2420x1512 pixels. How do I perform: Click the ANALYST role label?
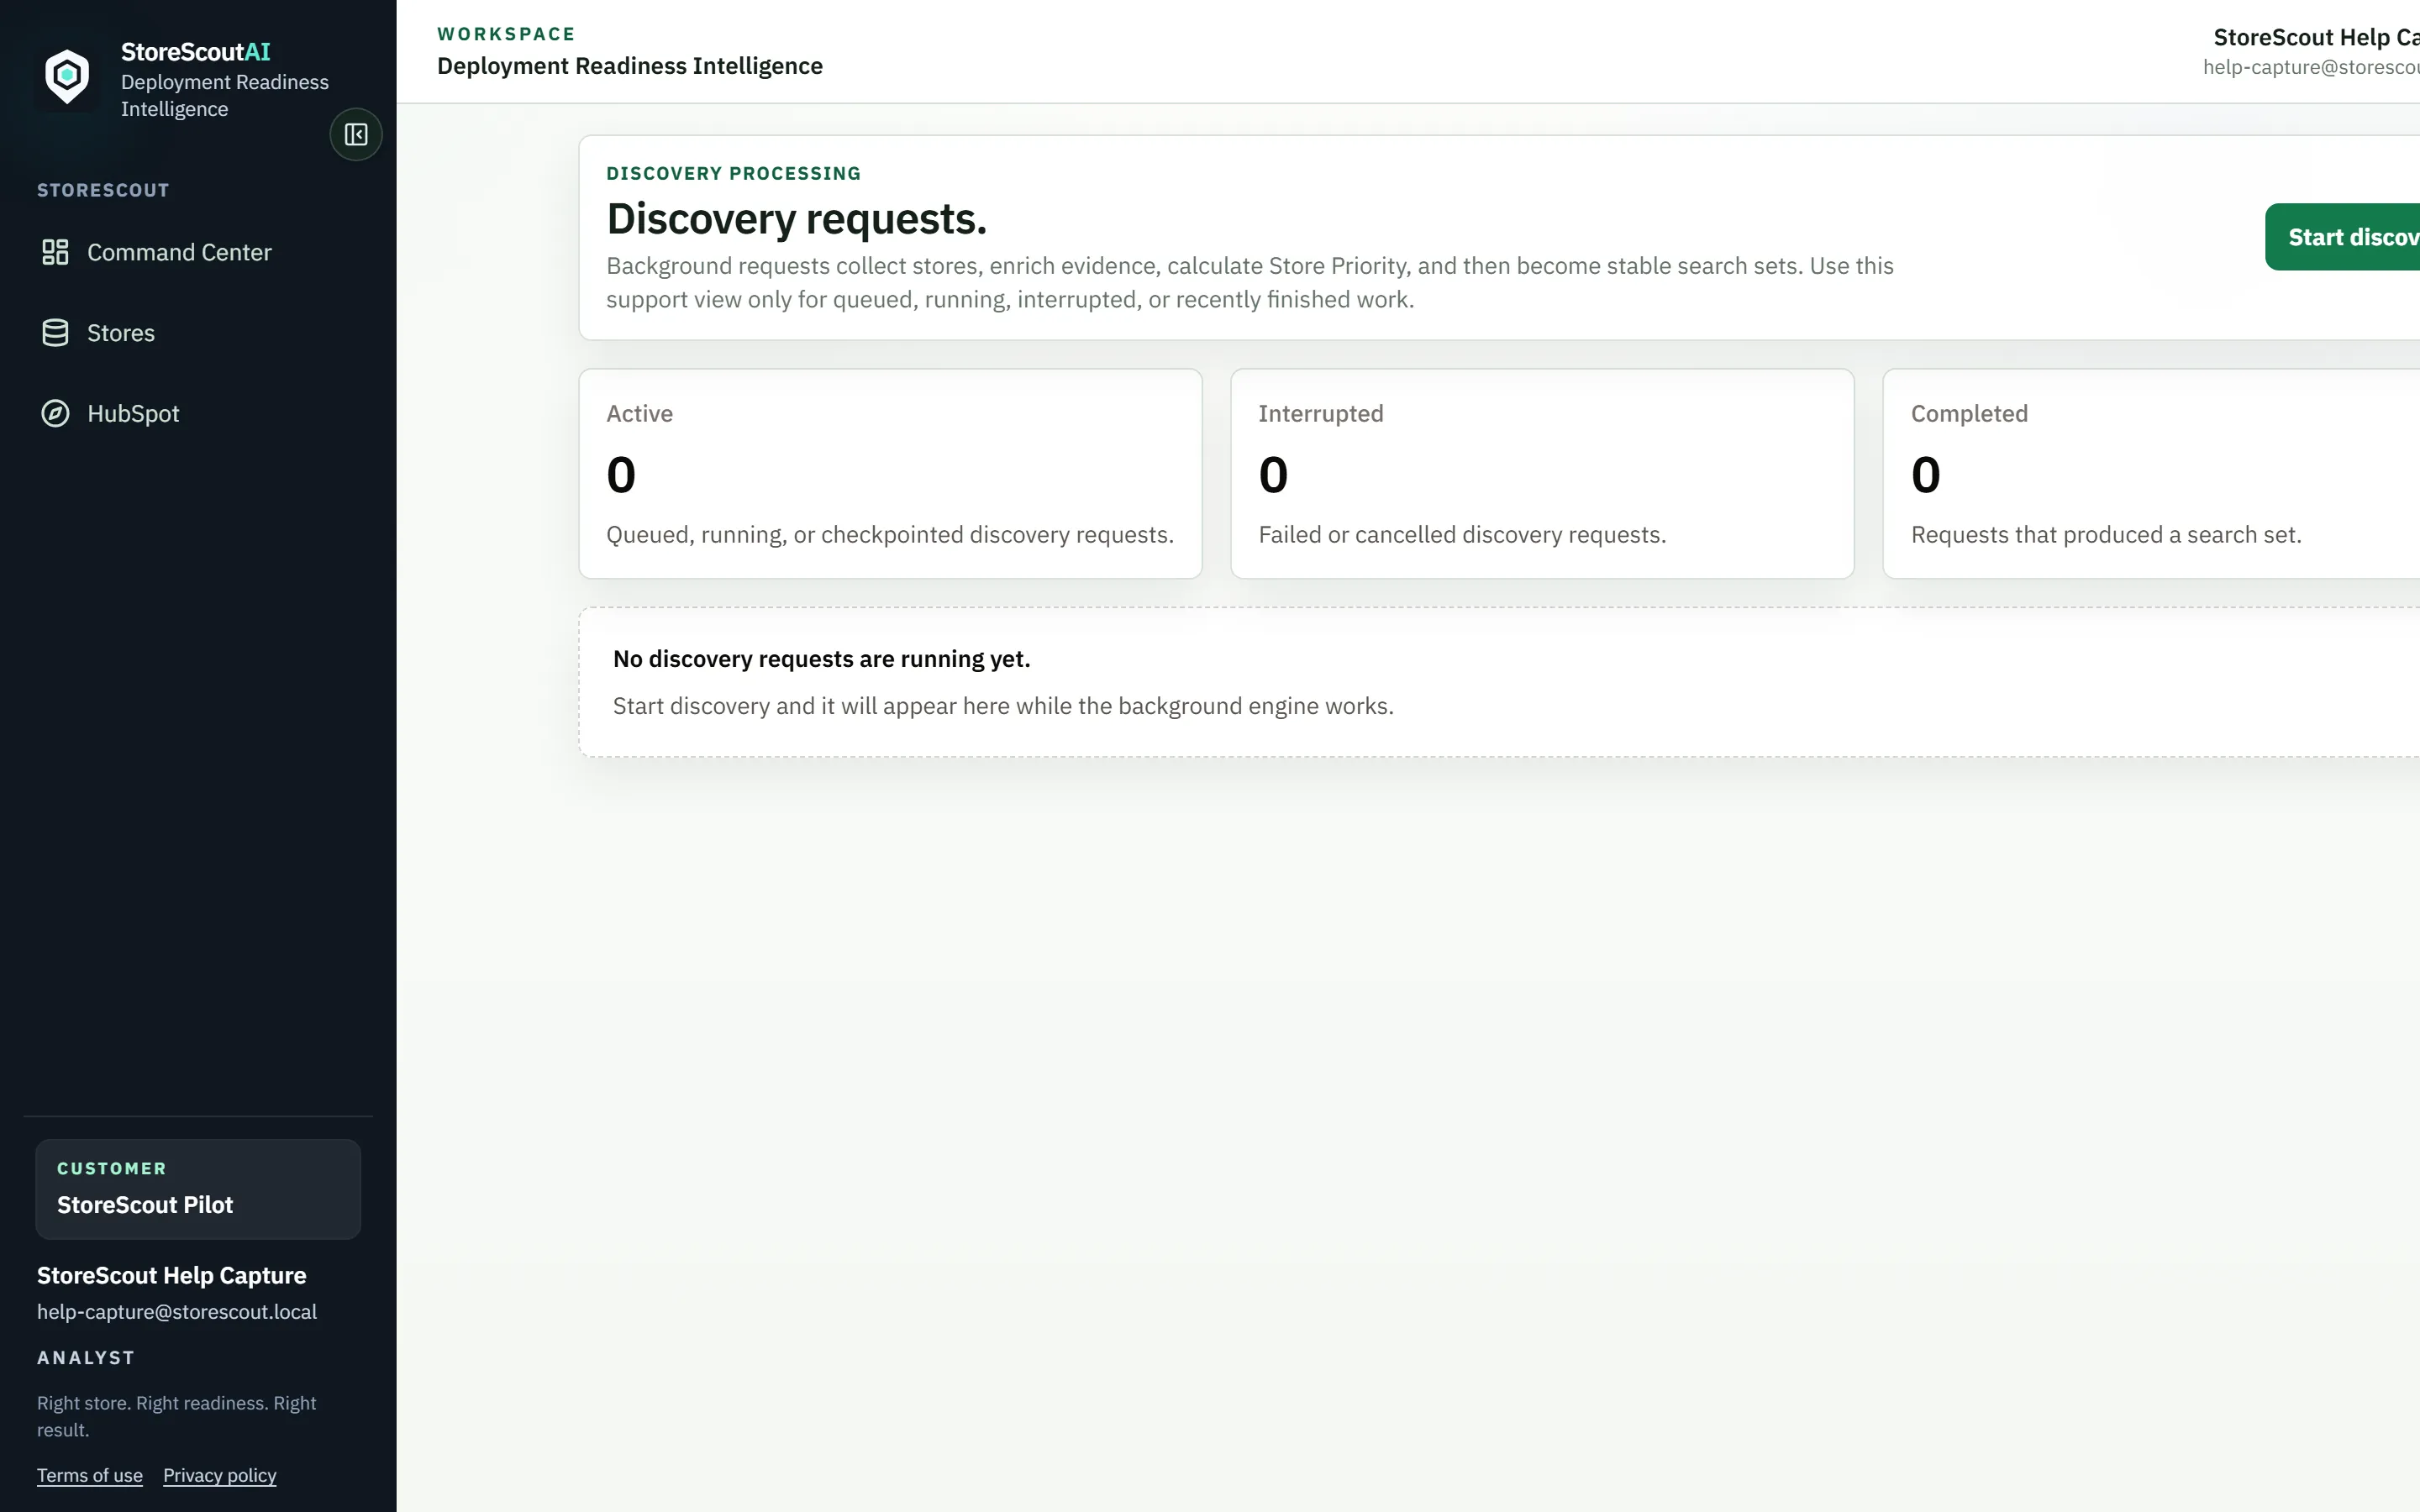click(86, 1358)
